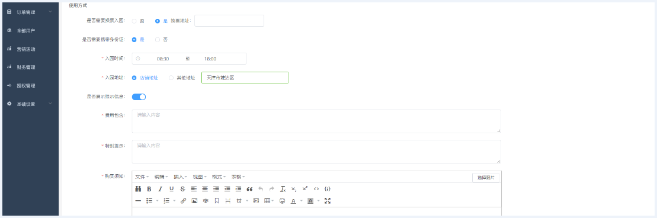Apply subscript formatting
Viewport: 657px width, 218px height.
[294, 189]
